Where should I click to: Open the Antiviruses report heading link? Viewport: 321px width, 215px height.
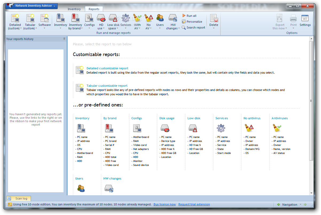(280, 118)
